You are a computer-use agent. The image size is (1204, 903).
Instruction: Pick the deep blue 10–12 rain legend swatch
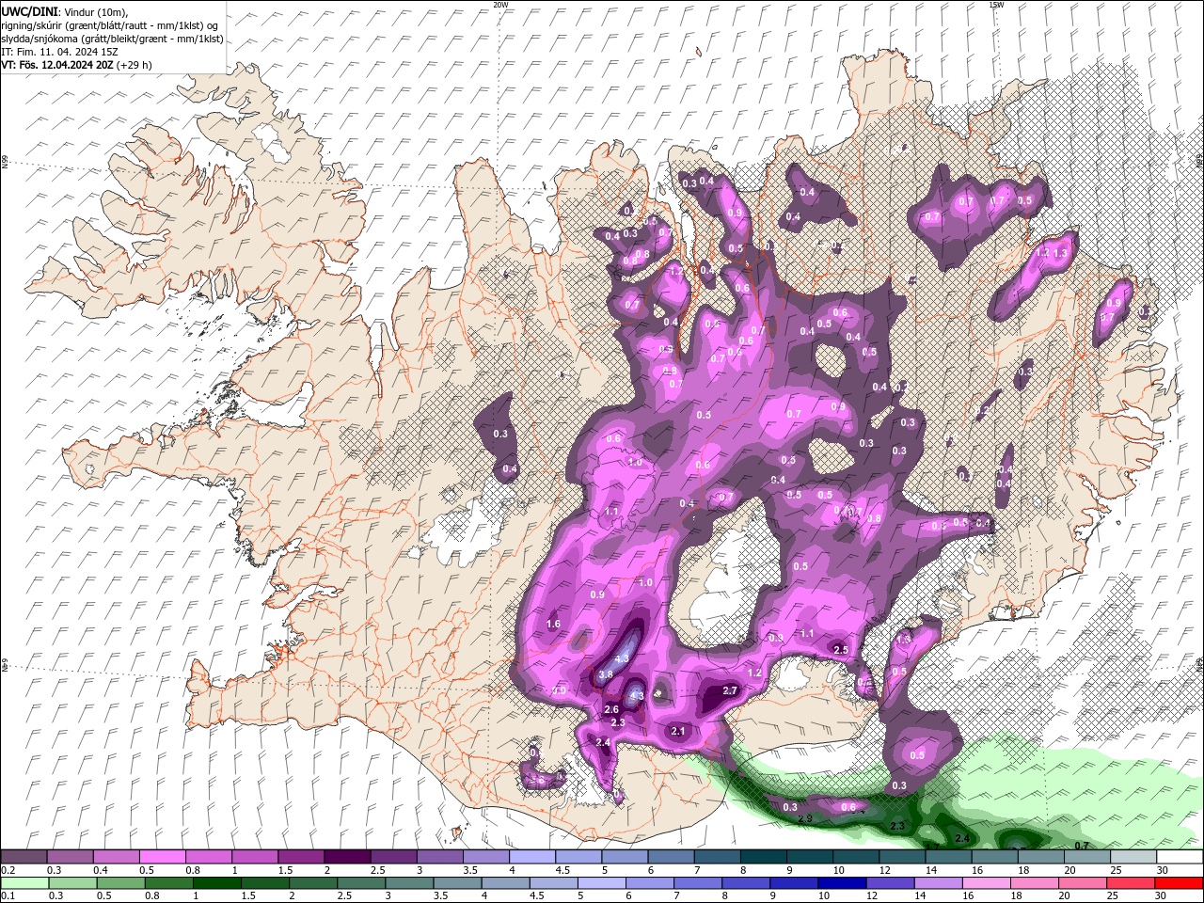click(842, 883)
